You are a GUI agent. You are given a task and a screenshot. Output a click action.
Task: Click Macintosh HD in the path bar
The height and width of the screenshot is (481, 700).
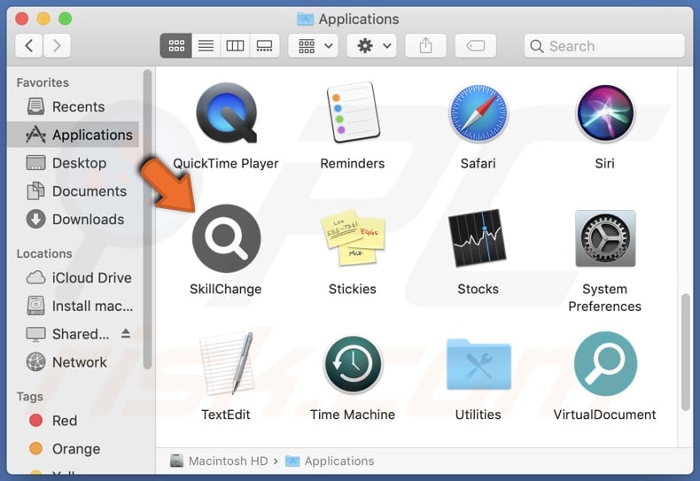tap(219, 461)
